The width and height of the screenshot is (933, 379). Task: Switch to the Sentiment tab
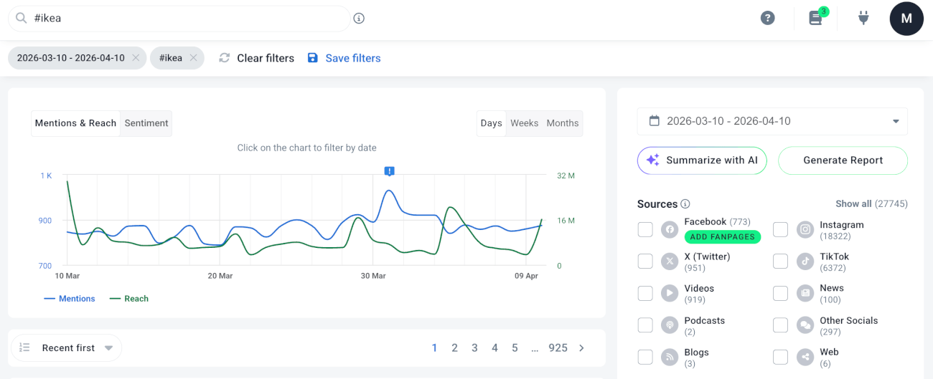point(146,123)
